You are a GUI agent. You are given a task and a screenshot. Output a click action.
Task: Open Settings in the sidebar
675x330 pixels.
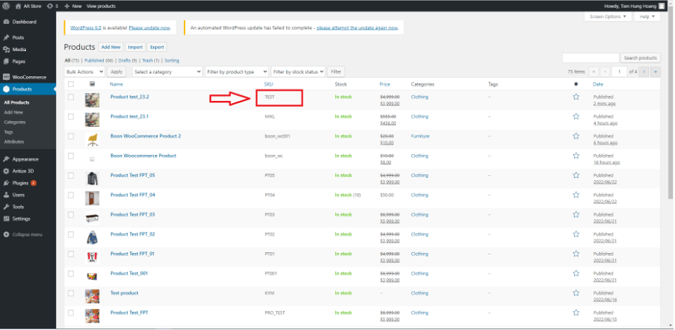pos(21,218)
